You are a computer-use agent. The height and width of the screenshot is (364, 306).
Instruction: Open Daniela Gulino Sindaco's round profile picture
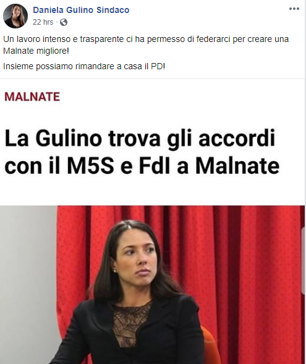coord(15,16)
